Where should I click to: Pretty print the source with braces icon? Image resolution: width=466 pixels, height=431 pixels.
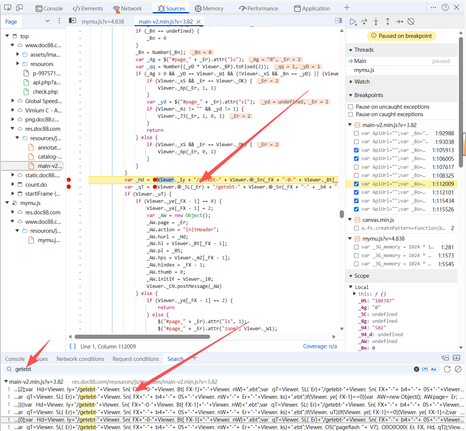[x=73, y=346]
